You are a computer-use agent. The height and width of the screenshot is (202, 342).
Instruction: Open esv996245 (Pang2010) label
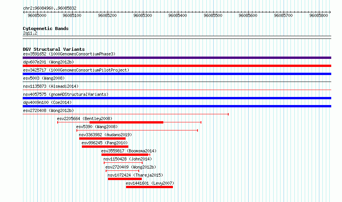coord(105,143)
